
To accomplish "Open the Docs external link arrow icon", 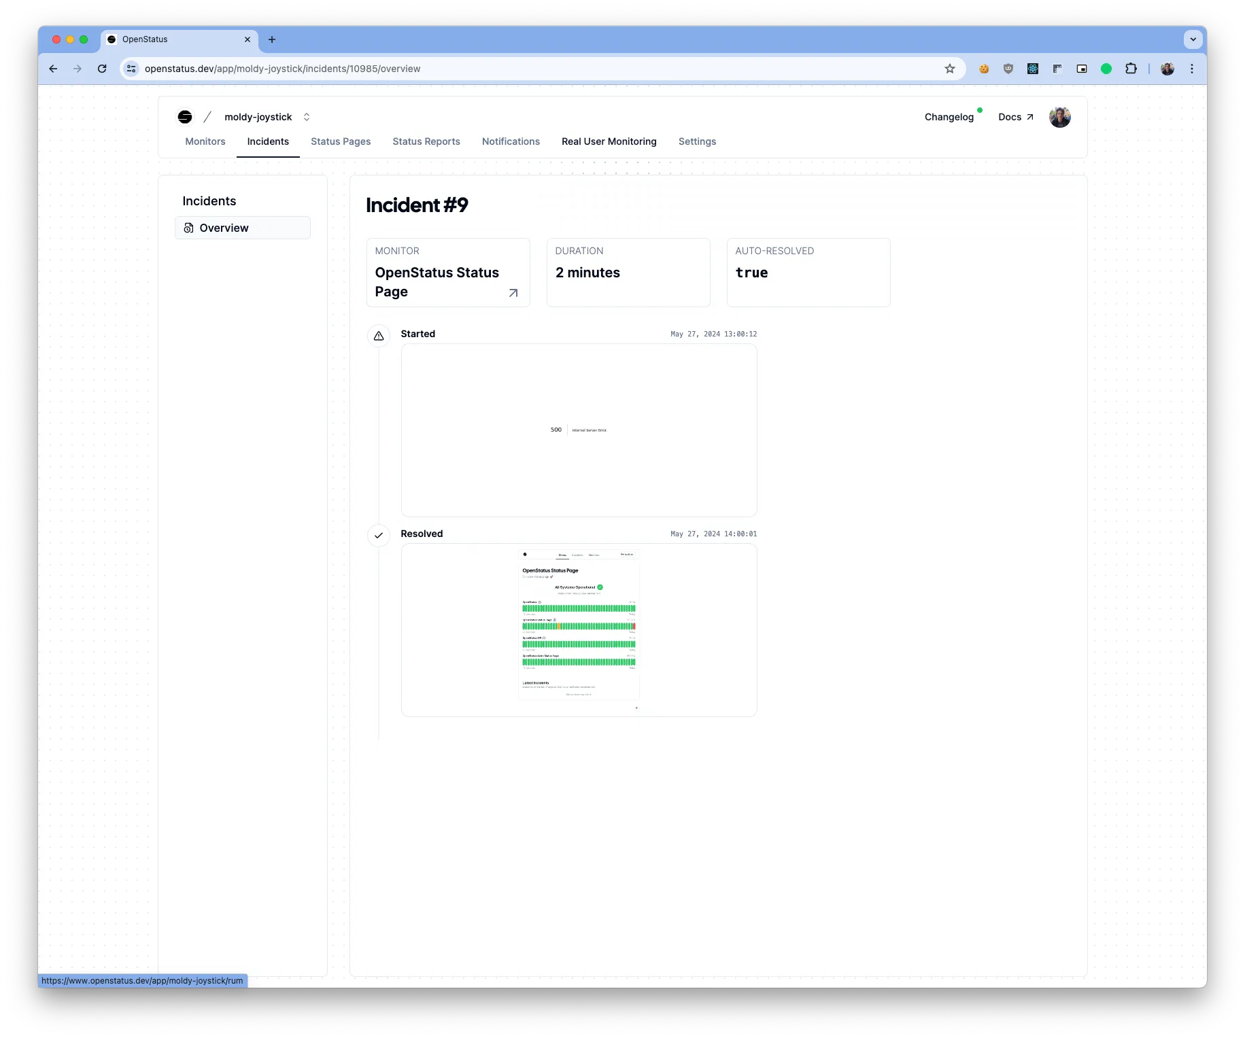I will (1031, 116).
